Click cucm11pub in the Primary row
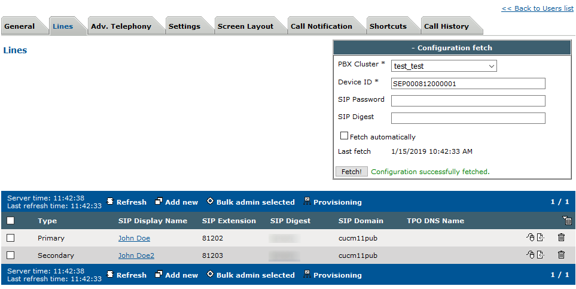This screenshot has height=289, width=576. coord(358,238)
